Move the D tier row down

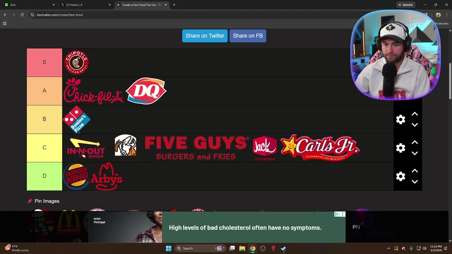(x=415, y=182)
